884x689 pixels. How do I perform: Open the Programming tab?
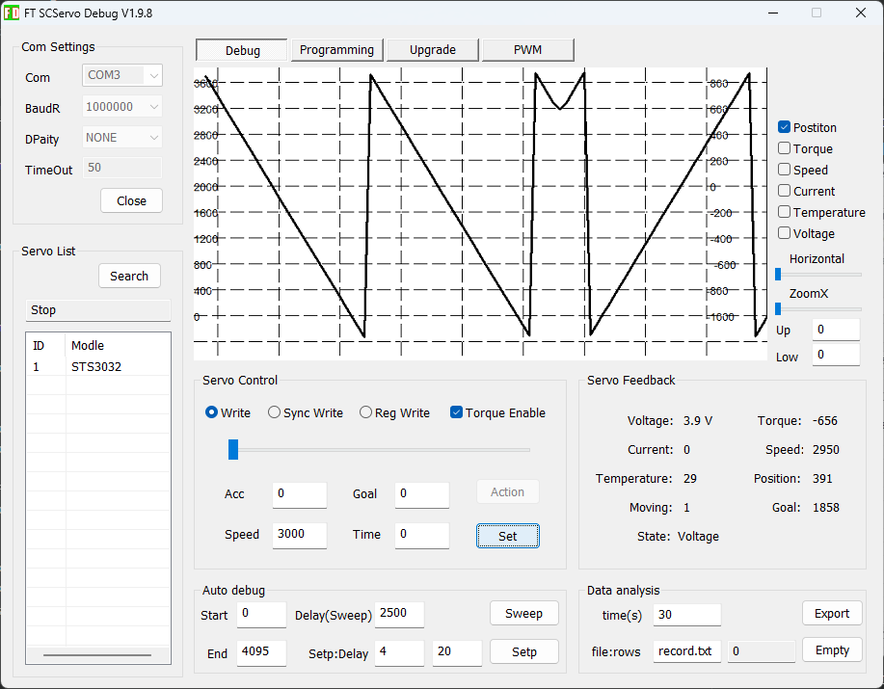click(x=336, y=50)
